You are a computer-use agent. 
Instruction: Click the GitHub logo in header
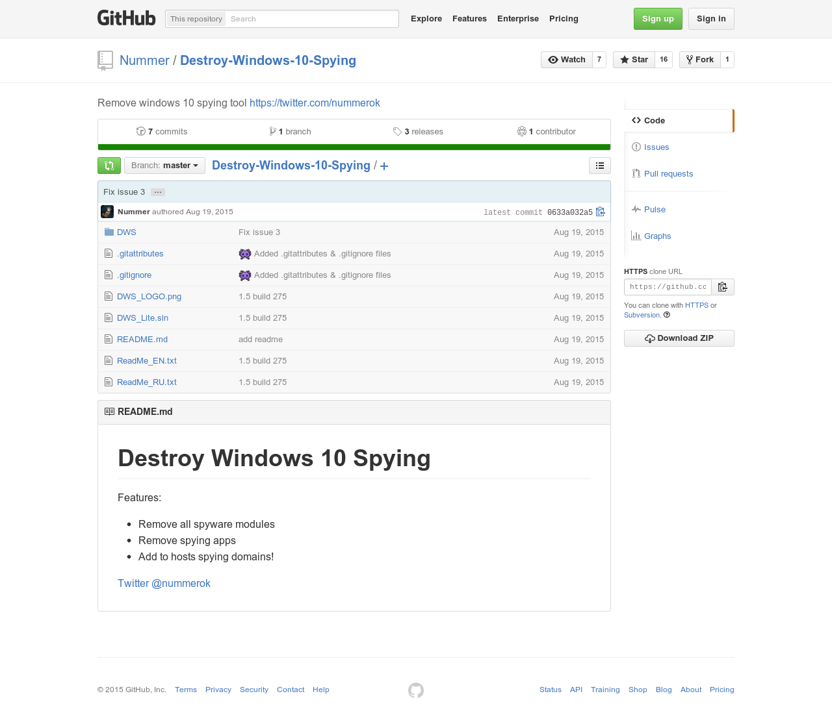click(127, 18)
